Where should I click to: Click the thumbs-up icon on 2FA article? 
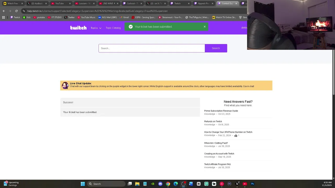click(x=236, y=136)
